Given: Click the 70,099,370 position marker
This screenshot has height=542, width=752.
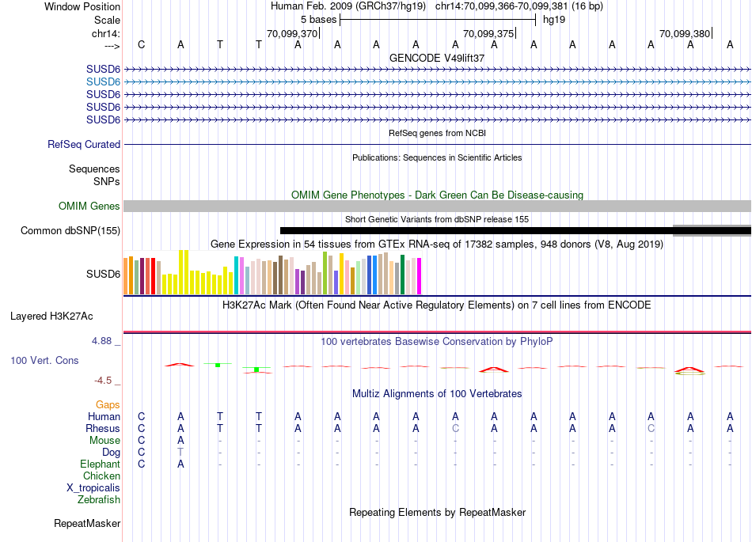Looking at the screenshot, I should (x=293, y=33).
